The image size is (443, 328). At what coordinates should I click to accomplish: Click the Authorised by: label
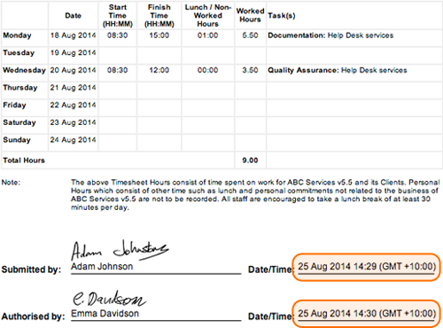[x=33, y=316]
